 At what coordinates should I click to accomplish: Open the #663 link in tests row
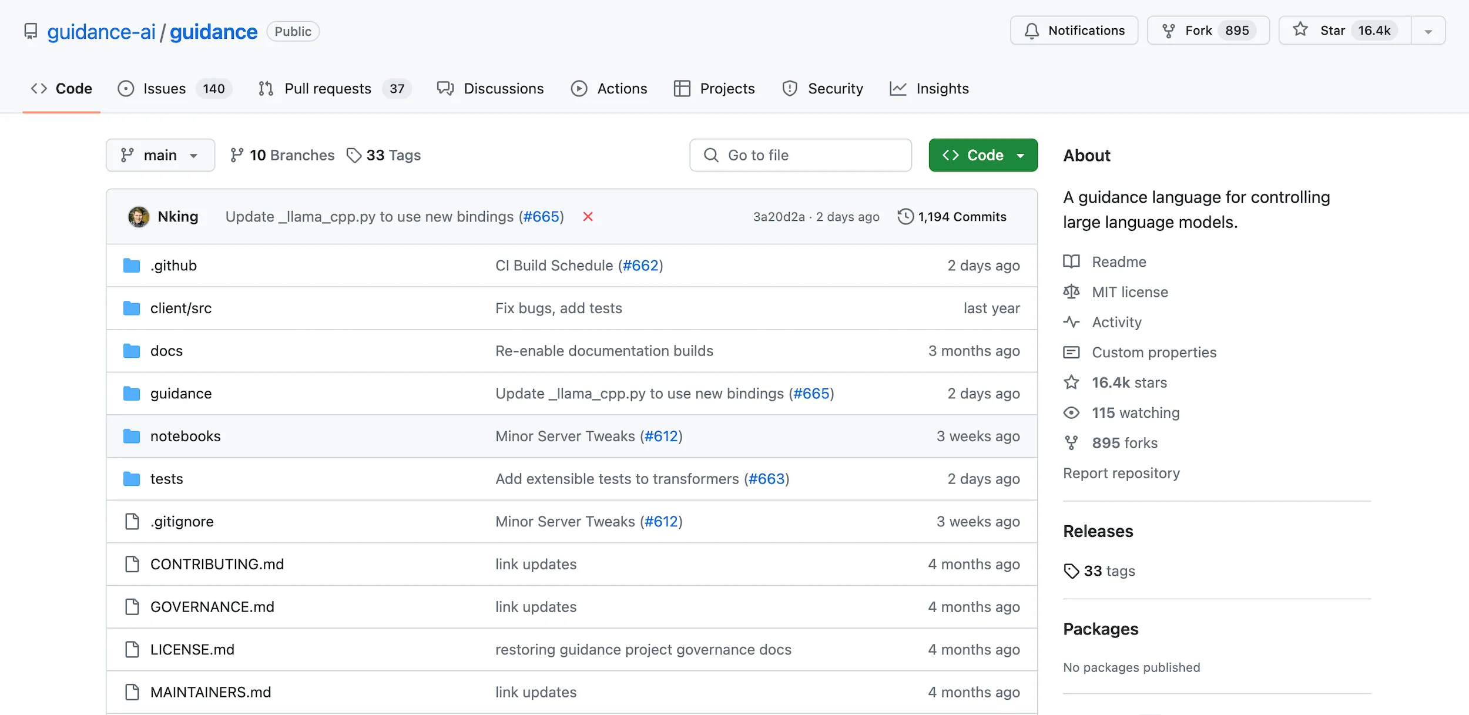tap(767, 479)
